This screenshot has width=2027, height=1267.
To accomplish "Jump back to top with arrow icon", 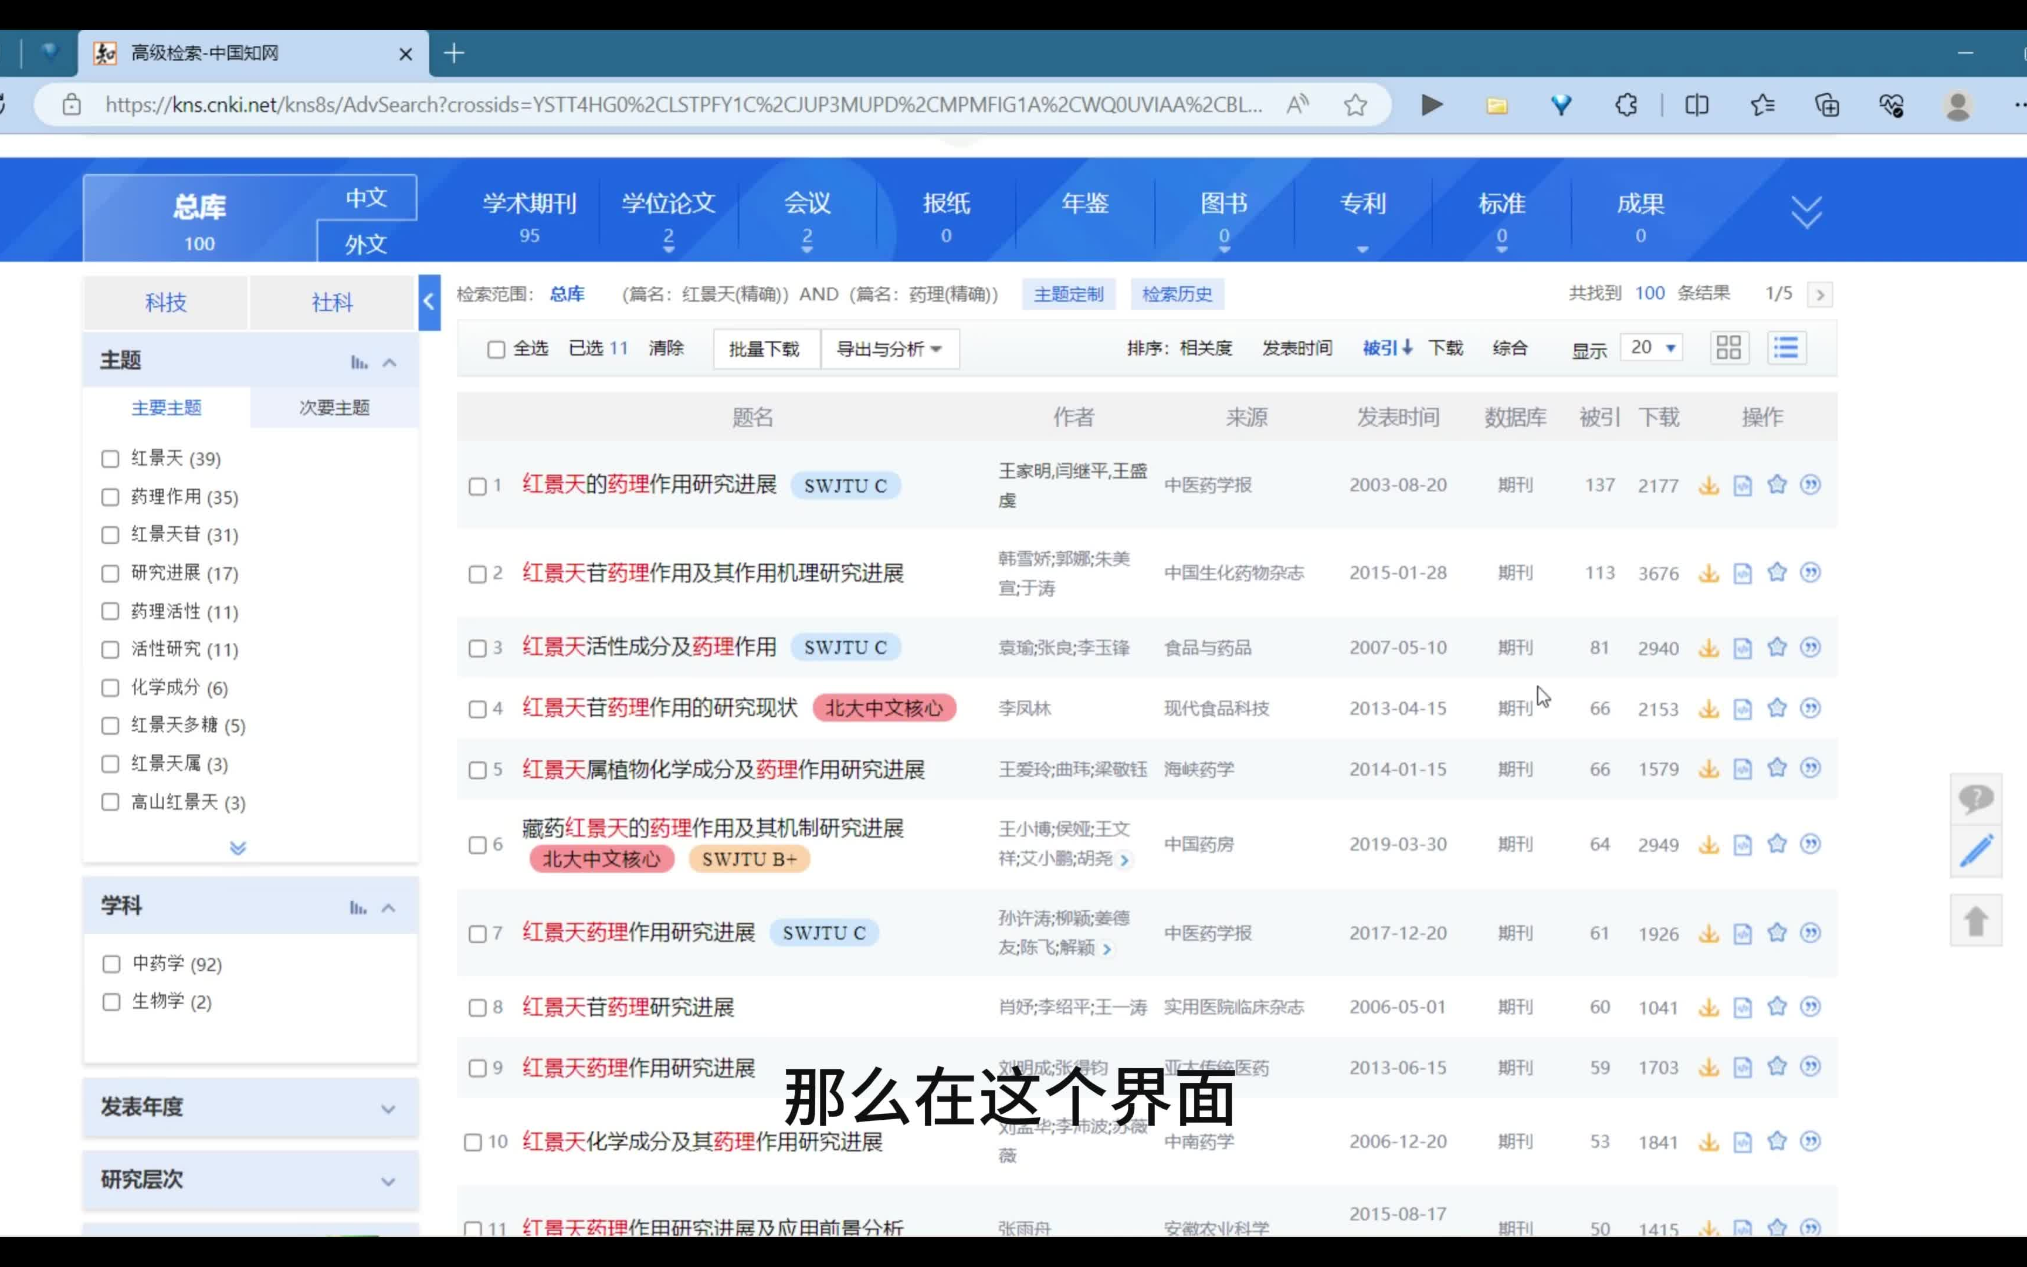I will tap(1975, 920).
